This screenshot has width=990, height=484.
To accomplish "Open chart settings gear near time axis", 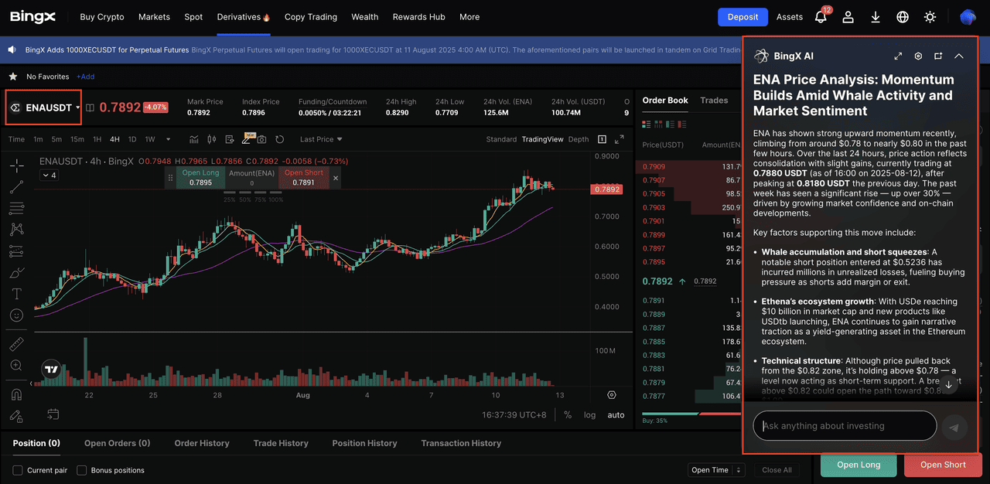I will (612, 395).
